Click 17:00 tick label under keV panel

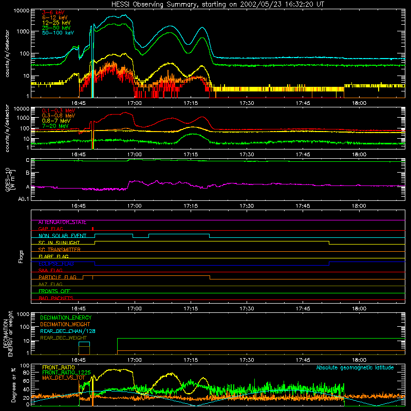(135, 103)
